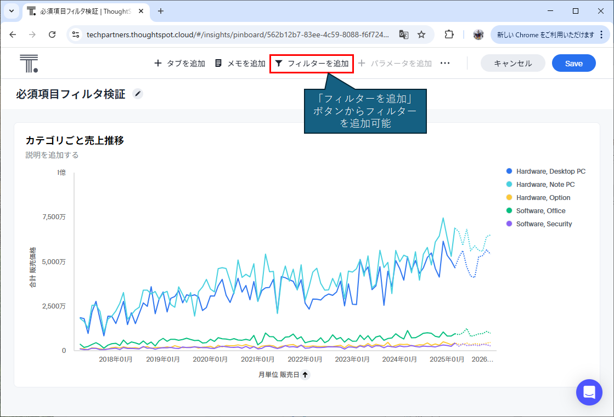Toggle Software, Office legend series
The height and width of the screenshot is (417, 614).
point(540,211)
